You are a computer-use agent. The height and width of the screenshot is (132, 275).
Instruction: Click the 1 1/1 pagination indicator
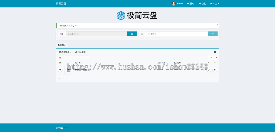point(61,78)
